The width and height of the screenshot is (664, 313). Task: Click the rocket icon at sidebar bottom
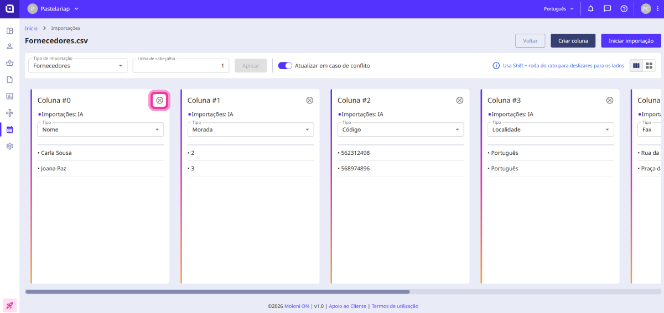coord(9,305)
